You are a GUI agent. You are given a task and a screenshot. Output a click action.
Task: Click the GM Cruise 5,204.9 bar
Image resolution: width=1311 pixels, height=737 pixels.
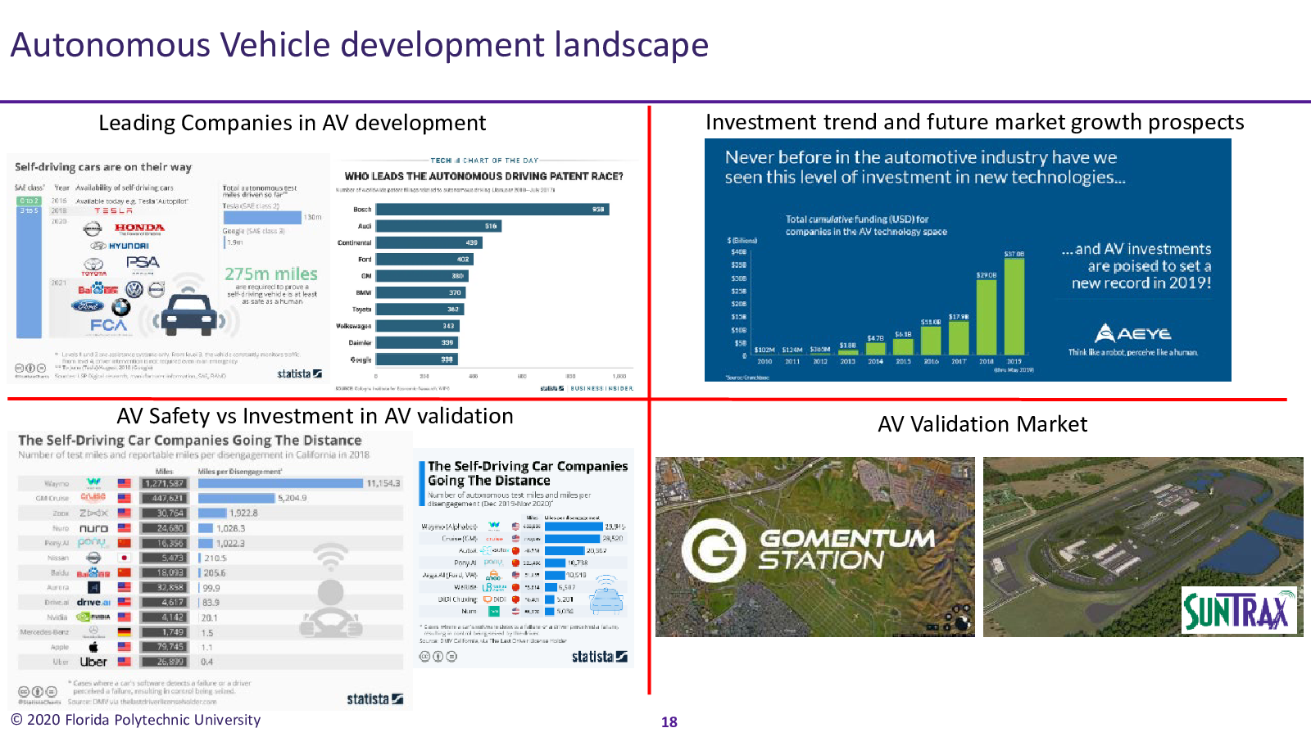pos(236,498)
